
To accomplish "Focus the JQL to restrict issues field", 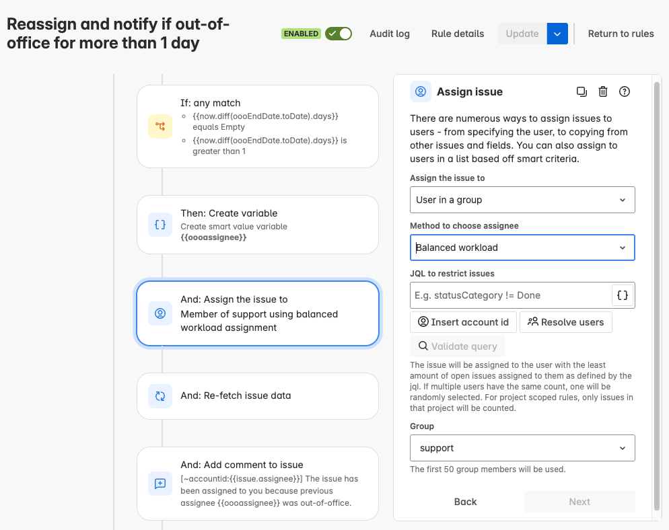I will pyautogui.click(x=510, y=295).
